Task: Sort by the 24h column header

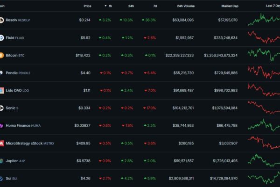Action: click(131, 6)
